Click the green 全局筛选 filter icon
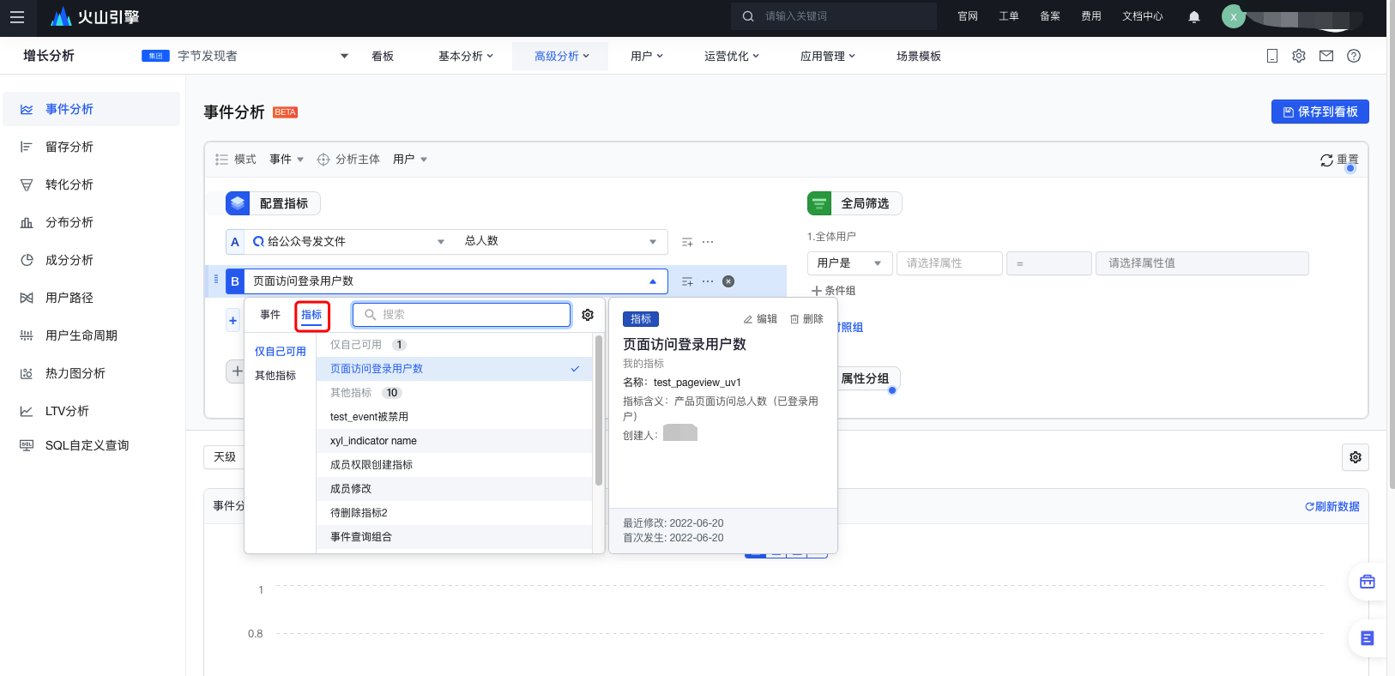Screen dimensions: 1395x676 click(819, 203)
